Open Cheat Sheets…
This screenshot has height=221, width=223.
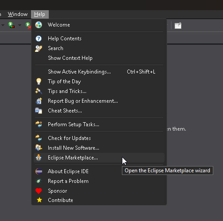99,111
